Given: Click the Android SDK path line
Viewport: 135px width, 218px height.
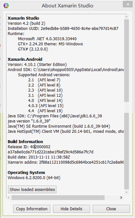Looking at the screenshot, I should (66, 70).
